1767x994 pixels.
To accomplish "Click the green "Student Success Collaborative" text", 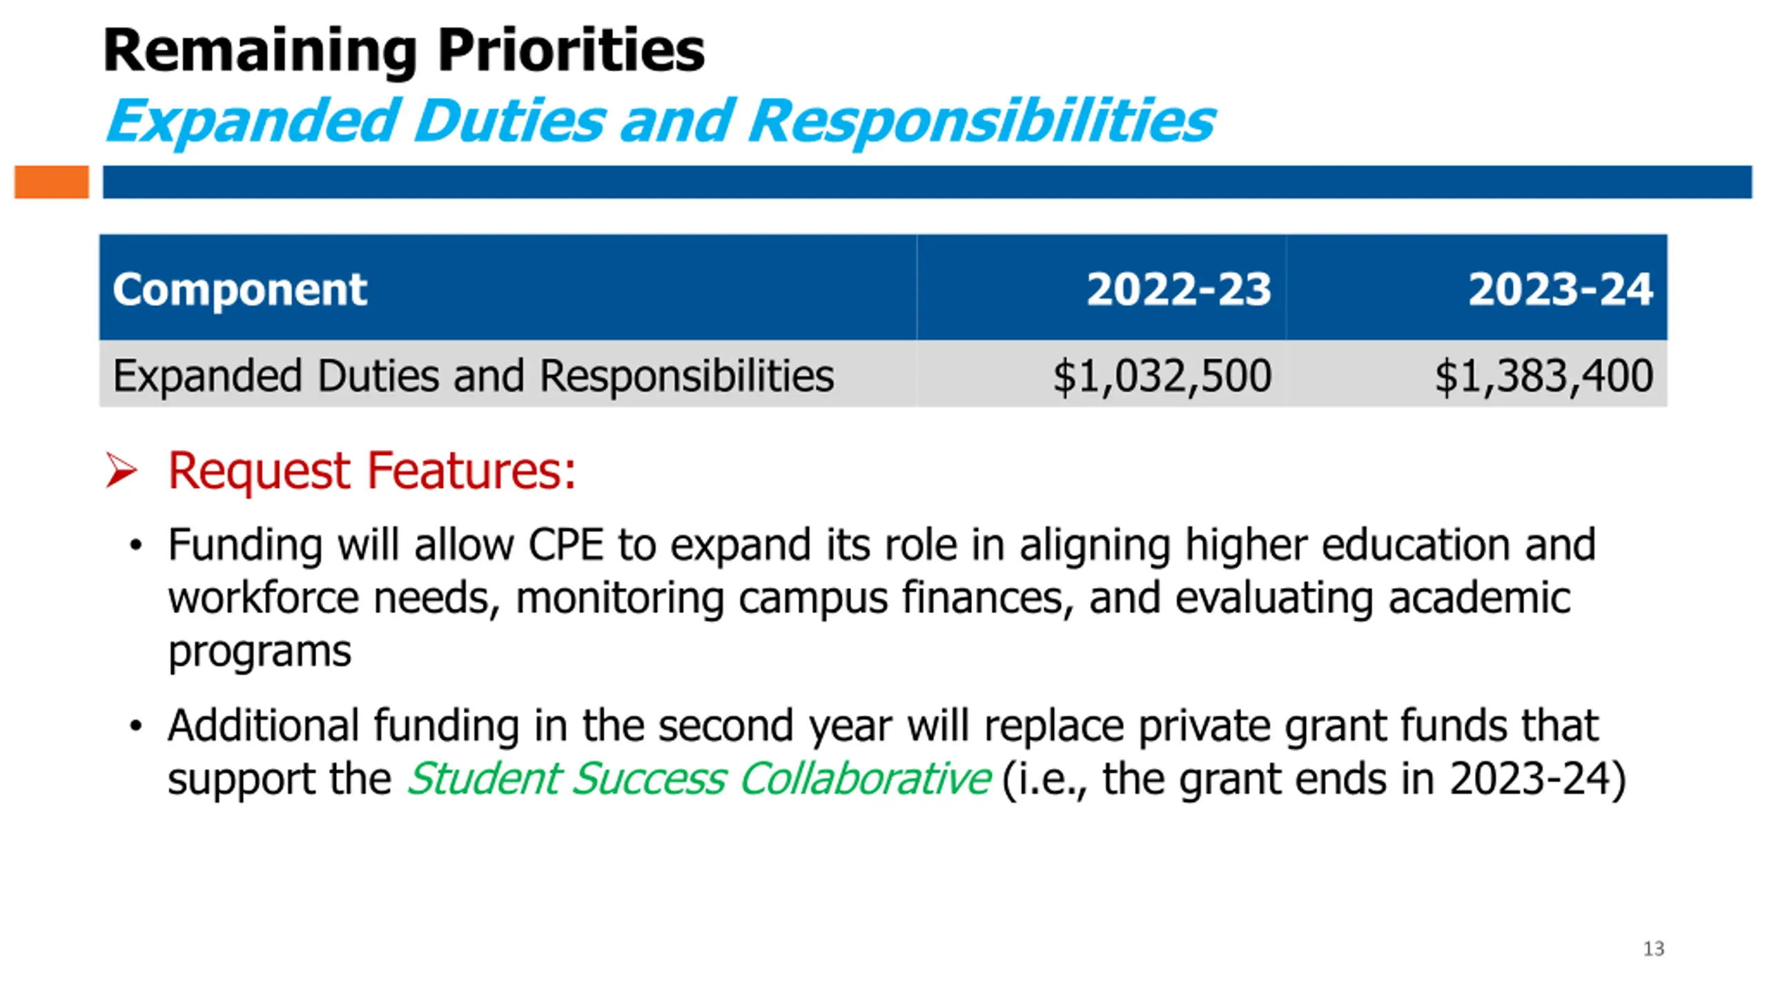I will click(699, 779).
